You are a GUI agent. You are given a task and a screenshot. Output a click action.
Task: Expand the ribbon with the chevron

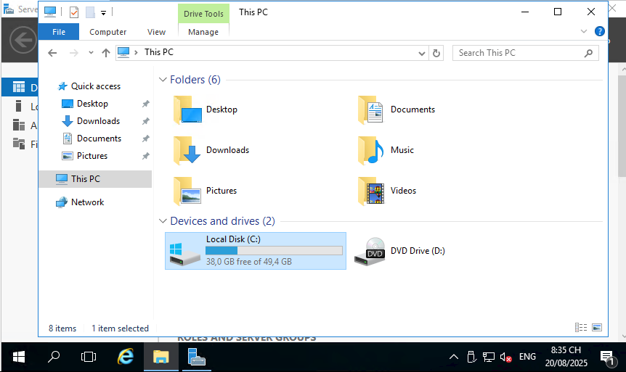(584, 31)
